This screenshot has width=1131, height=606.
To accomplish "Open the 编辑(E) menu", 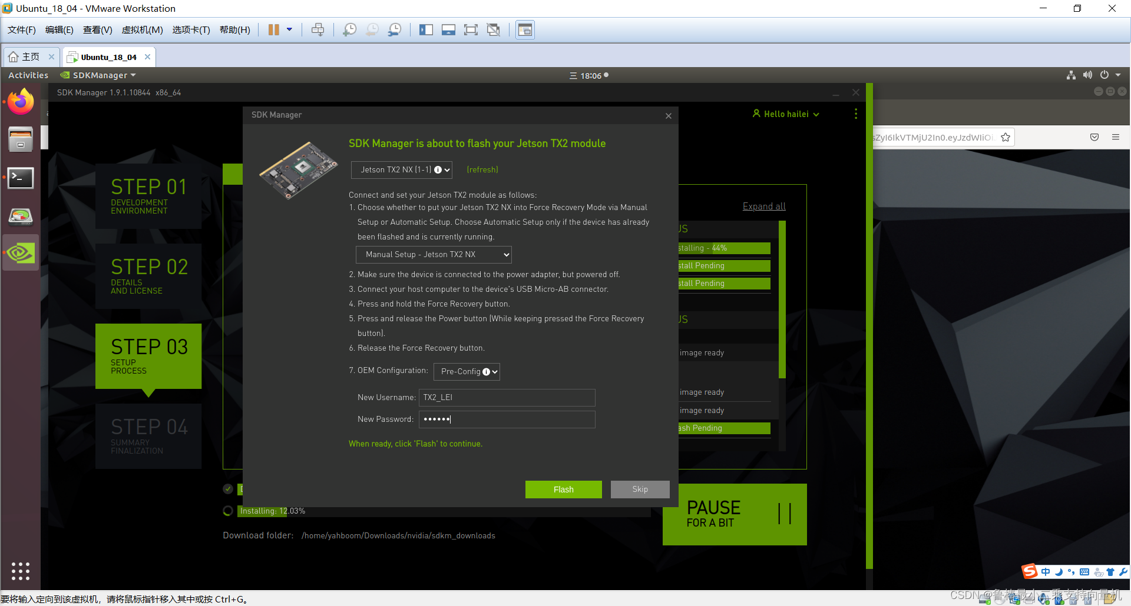I will pos(59,30).
